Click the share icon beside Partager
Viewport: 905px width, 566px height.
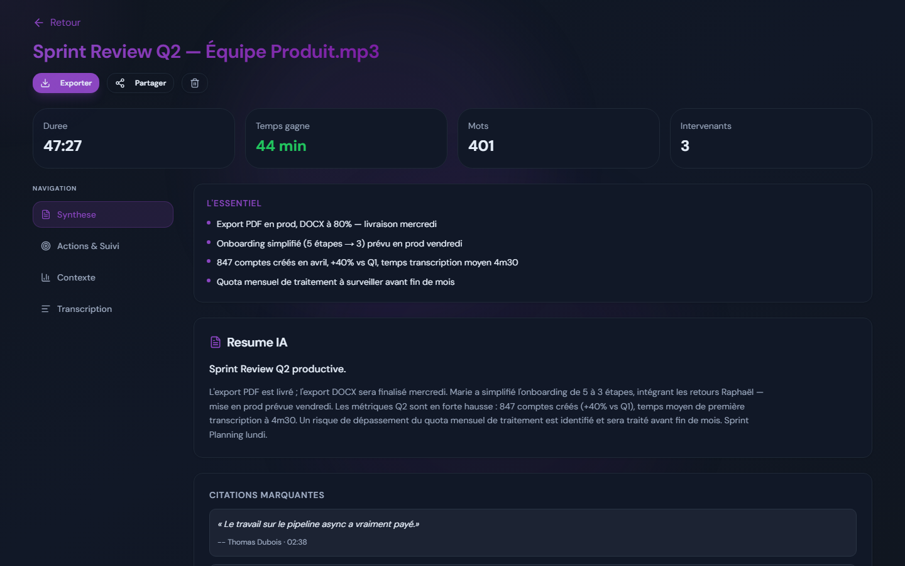(x=119, y=83)
